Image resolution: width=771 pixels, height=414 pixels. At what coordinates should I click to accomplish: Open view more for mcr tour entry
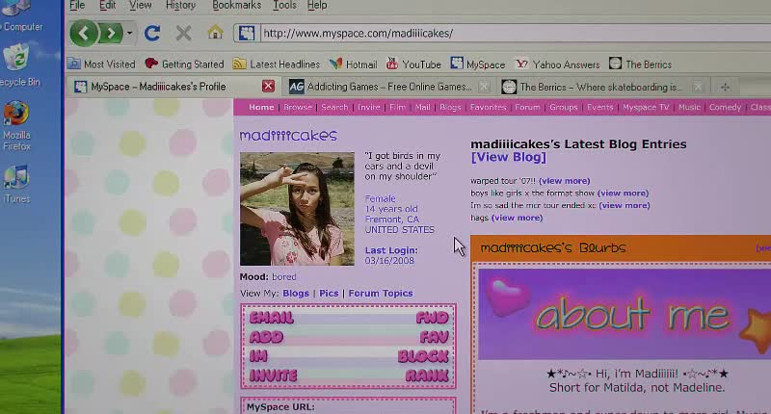pyautogui.click(x=624, y=205)
